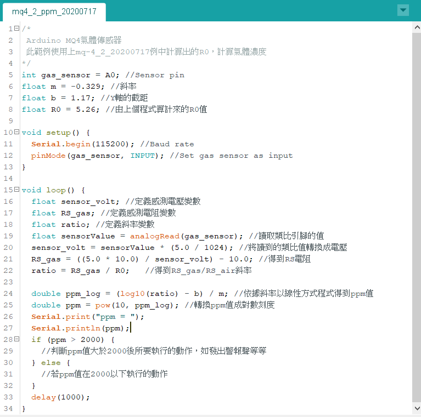Click the Serial.begin call on line 11

point(61,144)
